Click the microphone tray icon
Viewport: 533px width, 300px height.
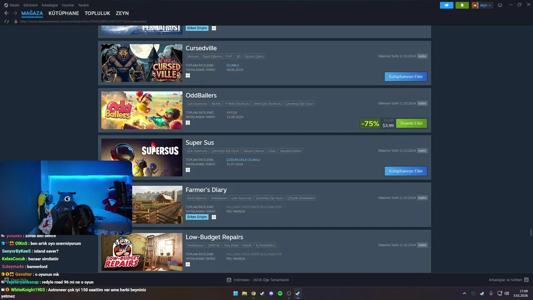(x=491, y=293)
